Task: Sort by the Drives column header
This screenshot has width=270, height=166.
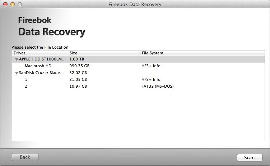Action: tap(40, 53)
